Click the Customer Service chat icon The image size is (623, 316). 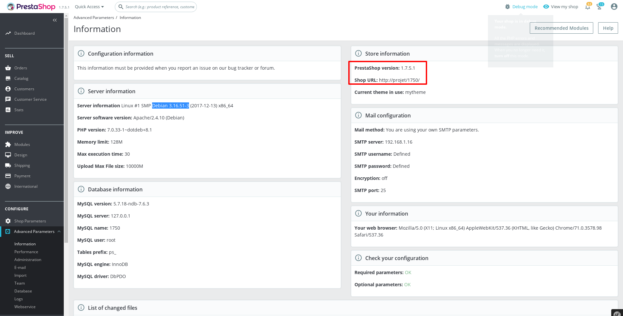[8, 99]
